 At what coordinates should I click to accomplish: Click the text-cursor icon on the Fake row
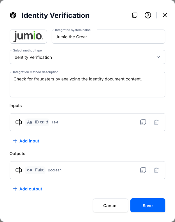click(19, 170)
